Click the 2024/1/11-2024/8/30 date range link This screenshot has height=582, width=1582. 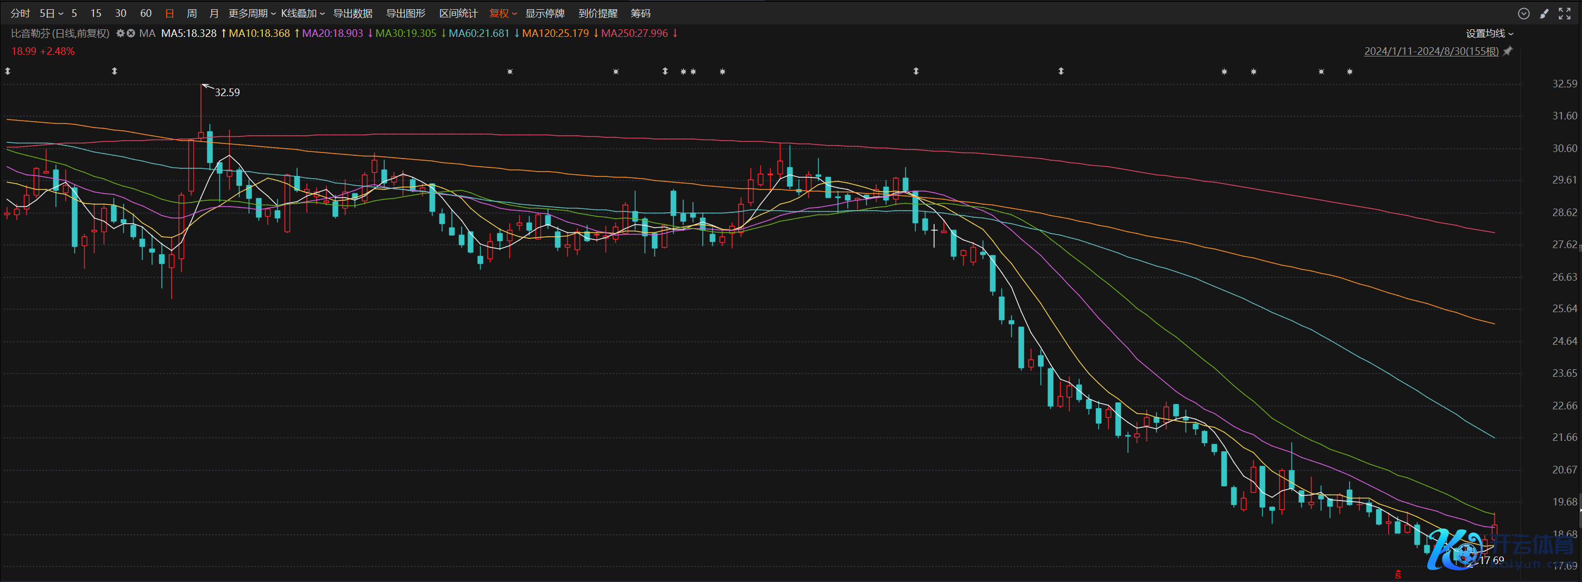(1432, 52)
